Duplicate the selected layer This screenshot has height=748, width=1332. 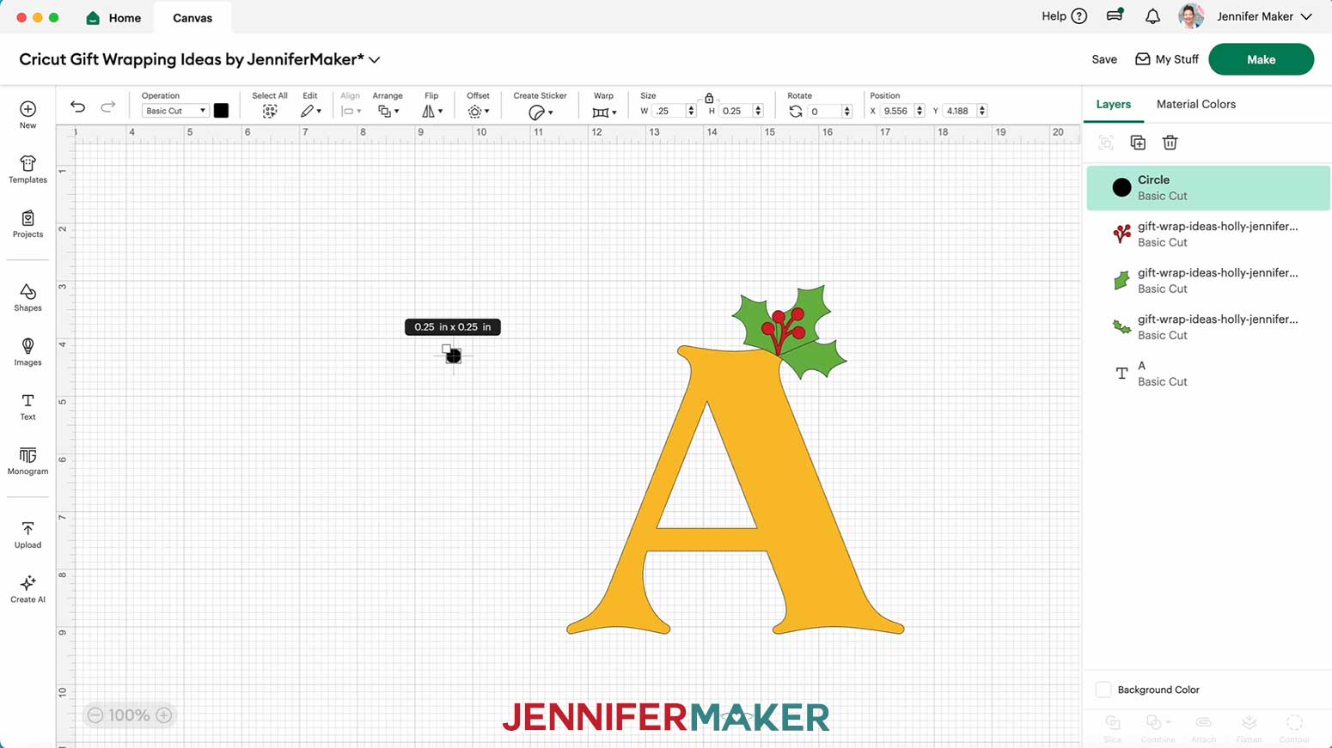click(1138, 143)
